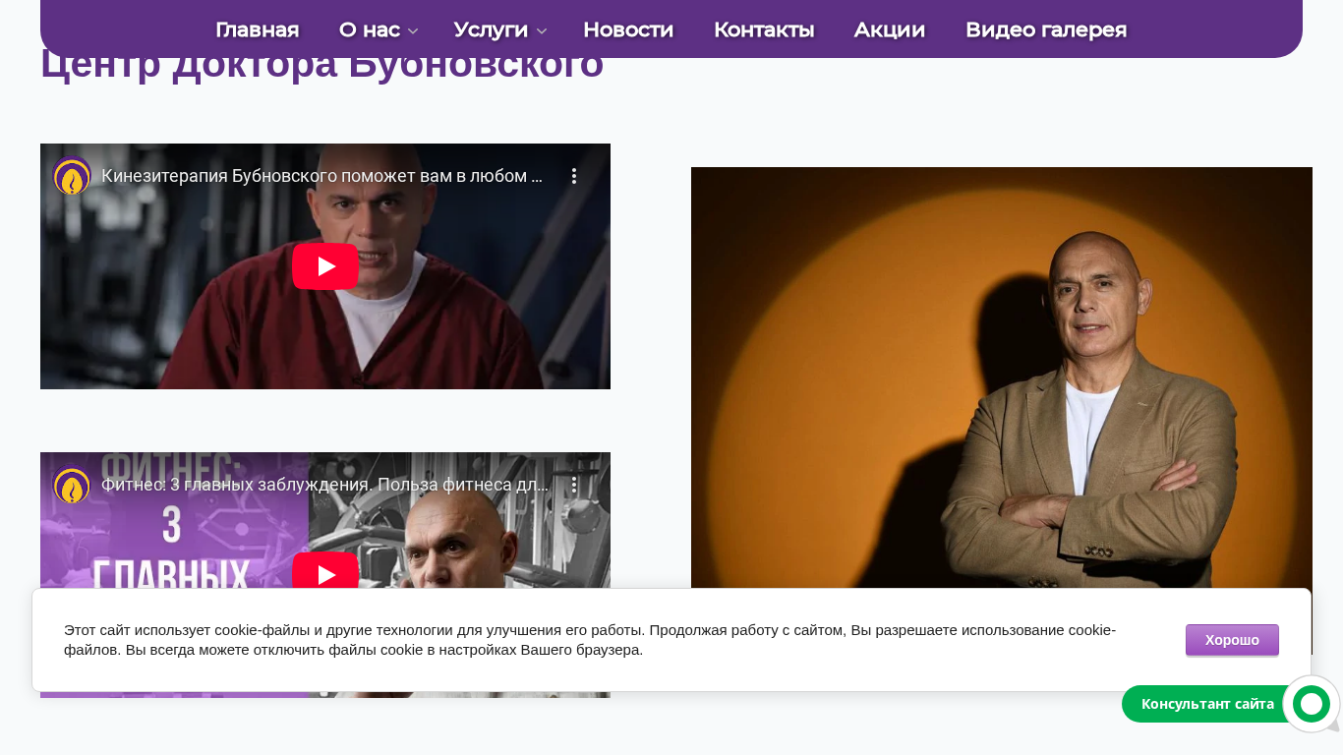Viewport: 1343px width, 755px height.
Task: Open the Контакты page
Action: 764,29
